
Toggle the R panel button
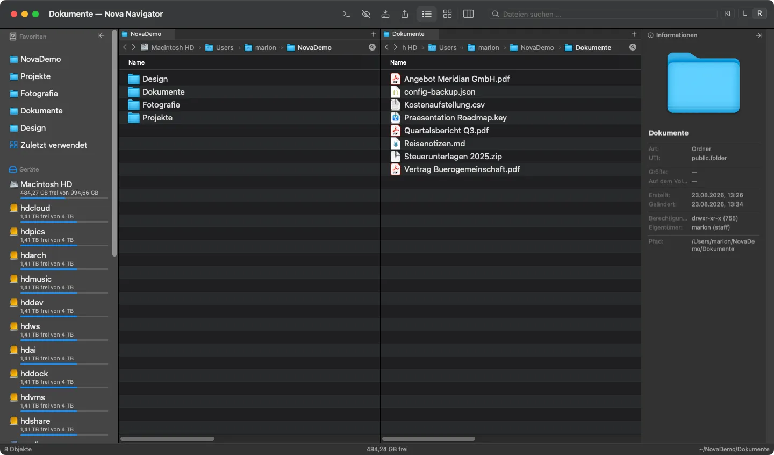click(759, 13)
